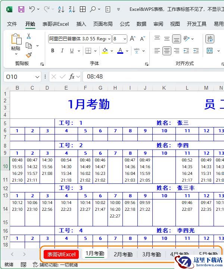Click the macro record icon in status bar
The width and height of the screenshot is (224, 269).
[x=24, y=265]
